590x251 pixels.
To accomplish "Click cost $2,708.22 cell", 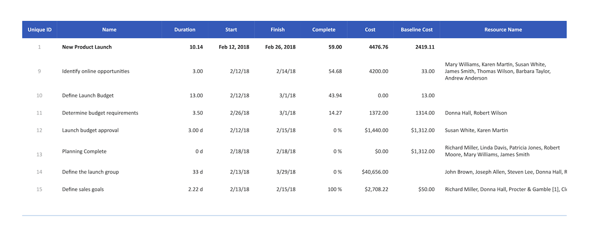I will point(377,190).
